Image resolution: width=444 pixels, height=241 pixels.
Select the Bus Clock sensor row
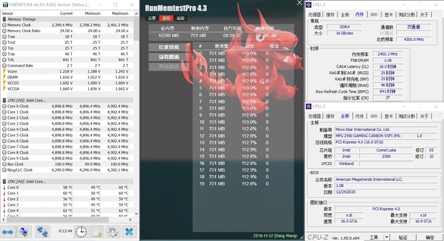coord(67,164)
